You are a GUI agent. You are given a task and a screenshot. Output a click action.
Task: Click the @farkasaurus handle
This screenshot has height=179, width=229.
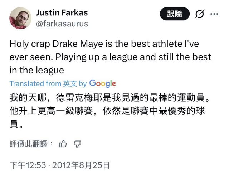click(x=62, y=24)
